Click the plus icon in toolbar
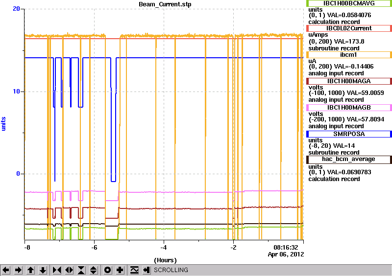 point(120,270)
